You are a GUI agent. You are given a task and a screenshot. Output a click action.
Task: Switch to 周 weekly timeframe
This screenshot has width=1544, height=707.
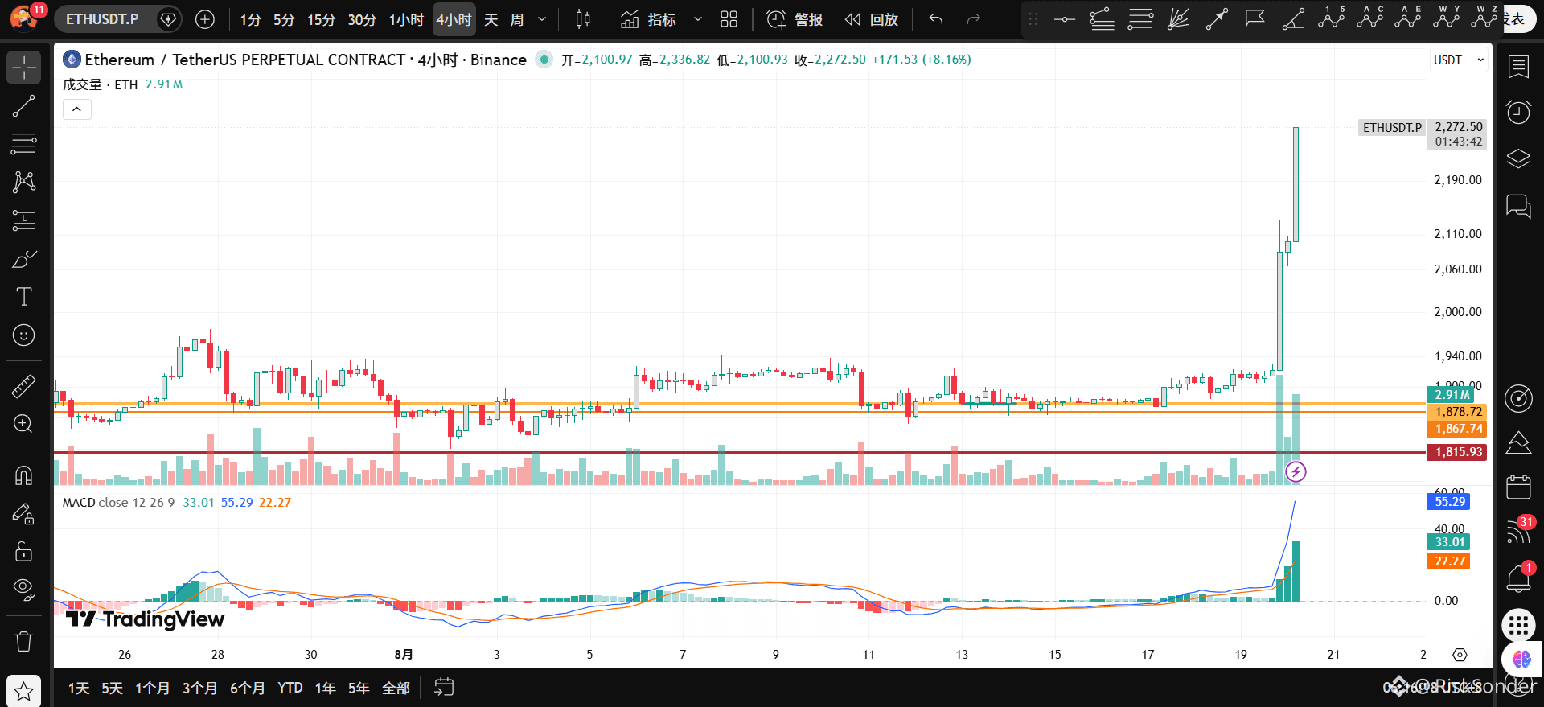(517, 19)
